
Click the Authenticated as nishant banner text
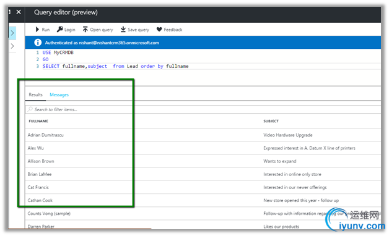(x=102, y=43)
